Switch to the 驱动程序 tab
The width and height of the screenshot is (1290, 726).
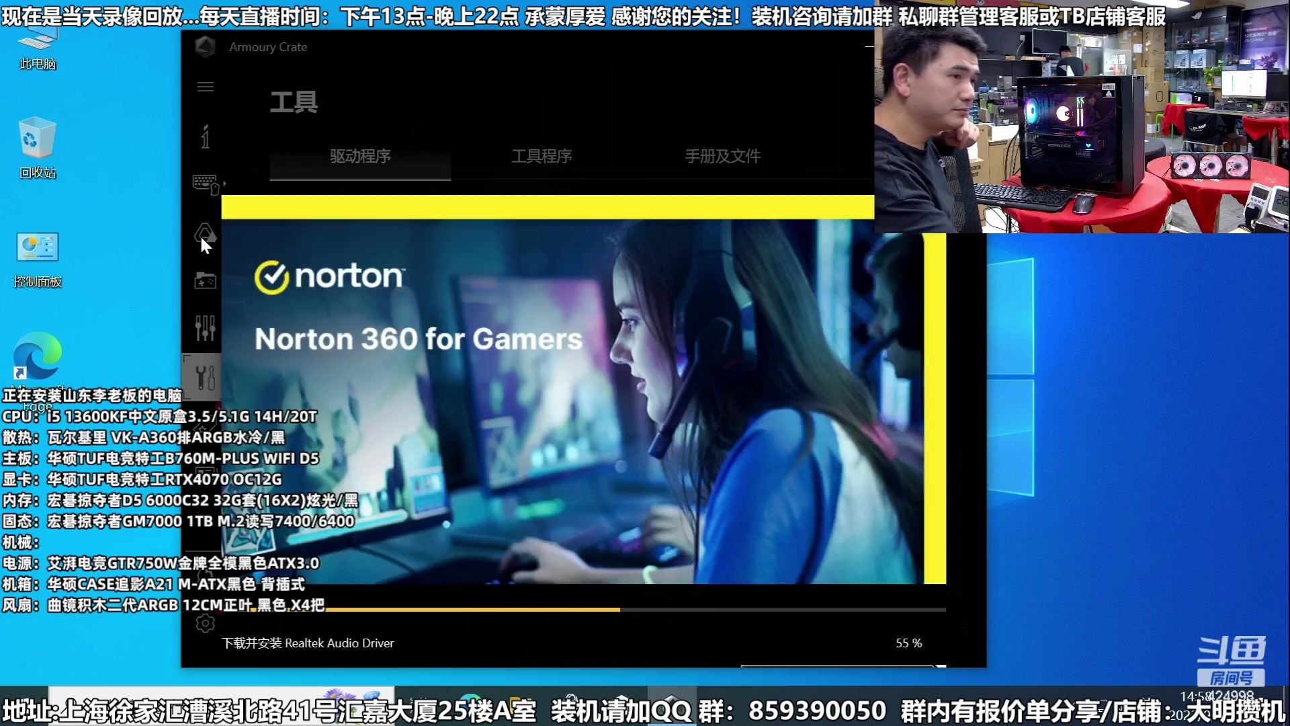(x=360, y=157)
